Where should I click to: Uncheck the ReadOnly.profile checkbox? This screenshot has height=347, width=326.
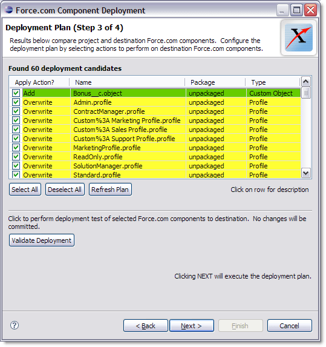16,156
